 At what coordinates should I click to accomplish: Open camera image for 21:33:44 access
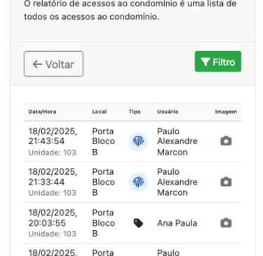pyautogui.click(x=226, y=182)
